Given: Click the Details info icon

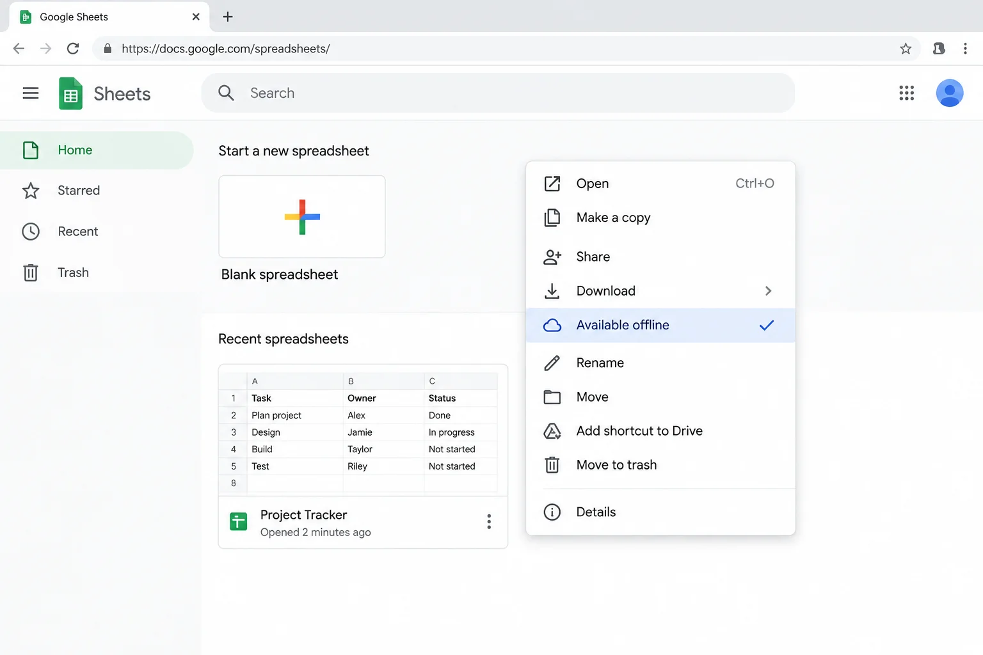Looking at the screenshot, I should [552, 512].
